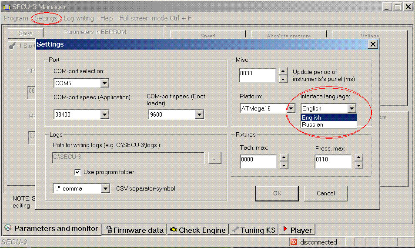Open the Platform ATMega16 dropdown
The image size is (415, 248).
(291, 108)
